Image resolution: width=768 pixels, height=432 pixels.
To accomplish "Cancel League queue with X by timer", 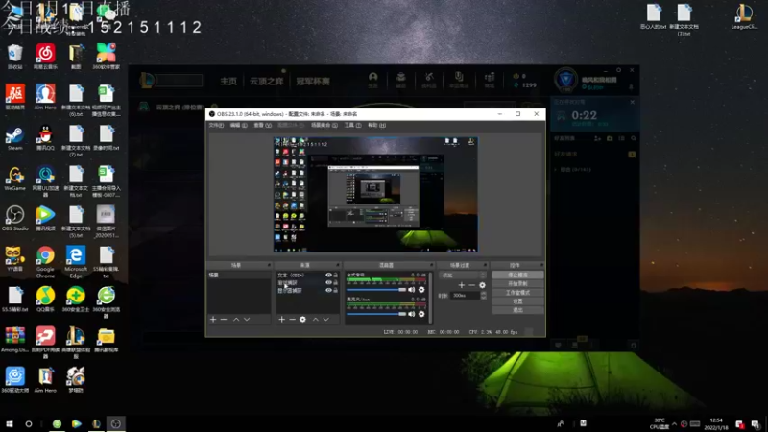I will tap(632, 102).
